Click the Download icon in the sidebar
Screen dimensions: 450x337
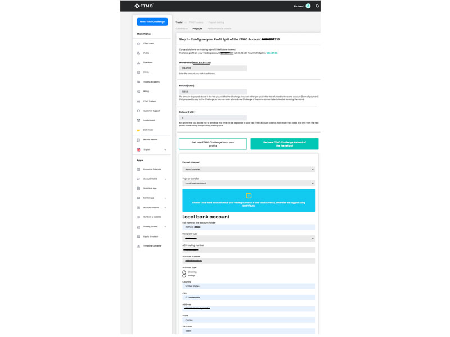138,62
